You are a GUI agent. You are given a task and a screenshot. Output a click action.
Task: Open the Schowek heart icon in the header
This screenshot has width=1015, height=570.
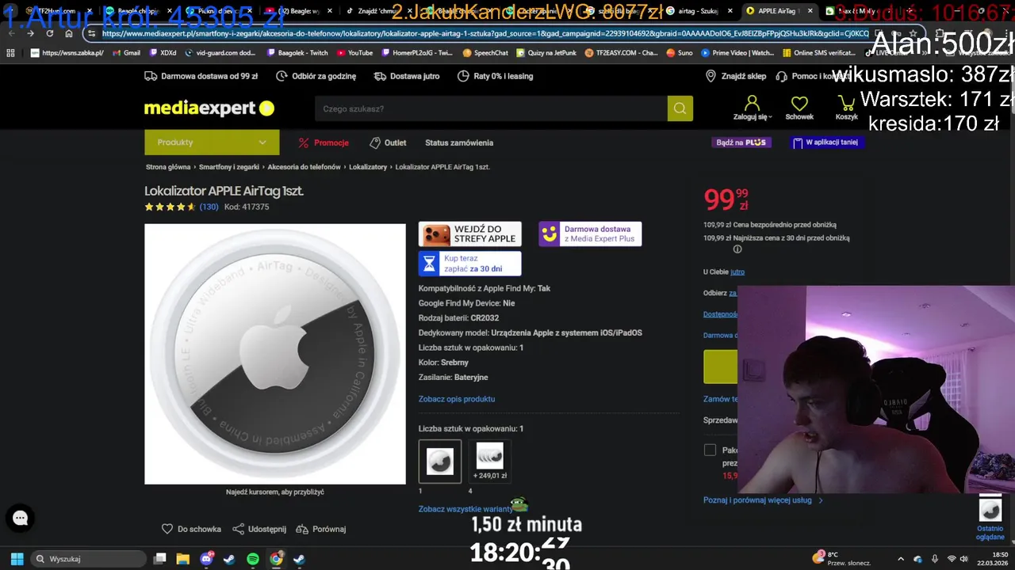click(x=799, y=103)
